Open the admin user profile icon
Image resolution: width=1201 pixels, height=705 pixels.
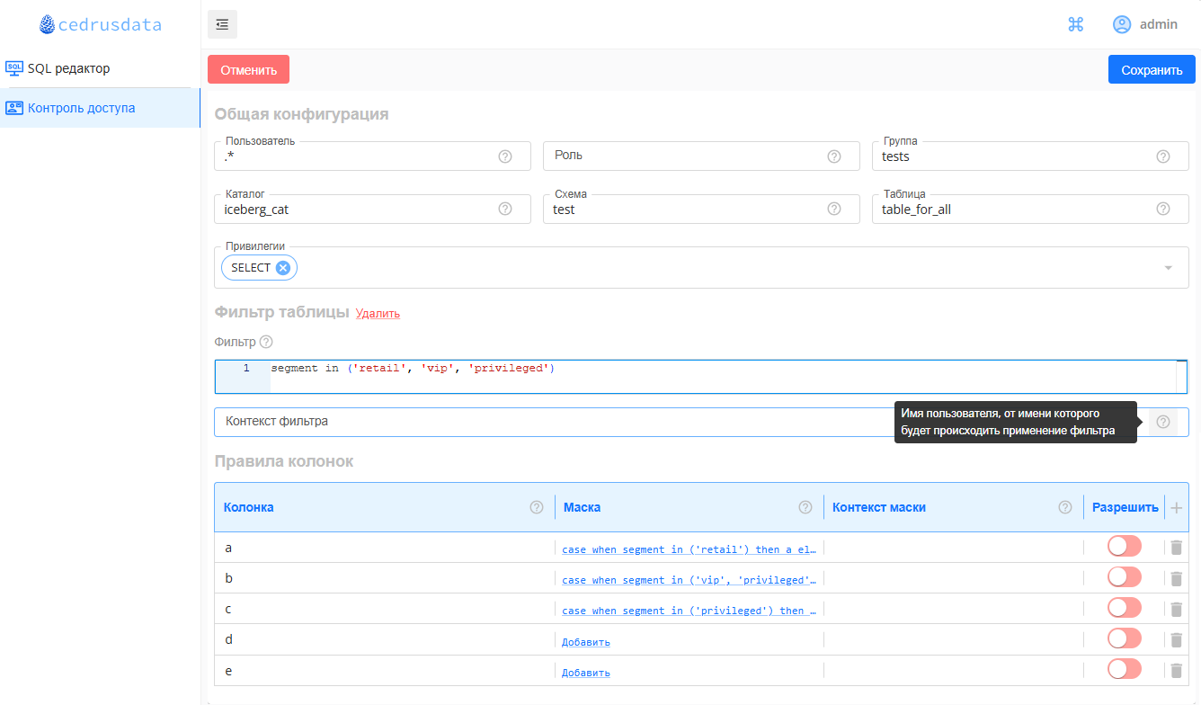coord(1122,24)
